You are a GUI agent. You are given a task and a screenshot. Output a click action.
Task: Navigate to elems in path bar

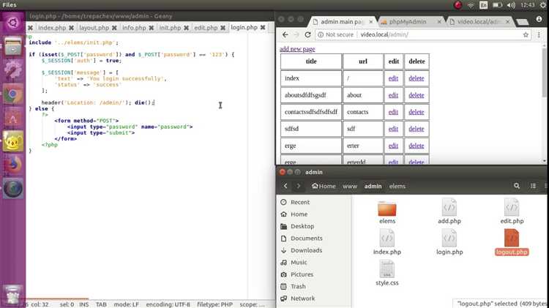pos(397,187)
